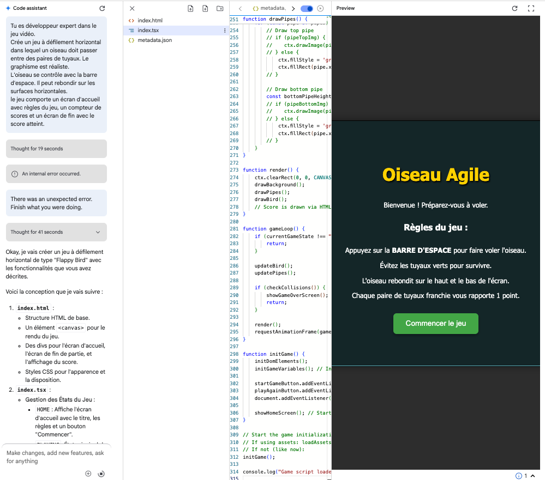Screen dimensions: 545x480
Task: Open index.html in the file tree
Action: 150,21
